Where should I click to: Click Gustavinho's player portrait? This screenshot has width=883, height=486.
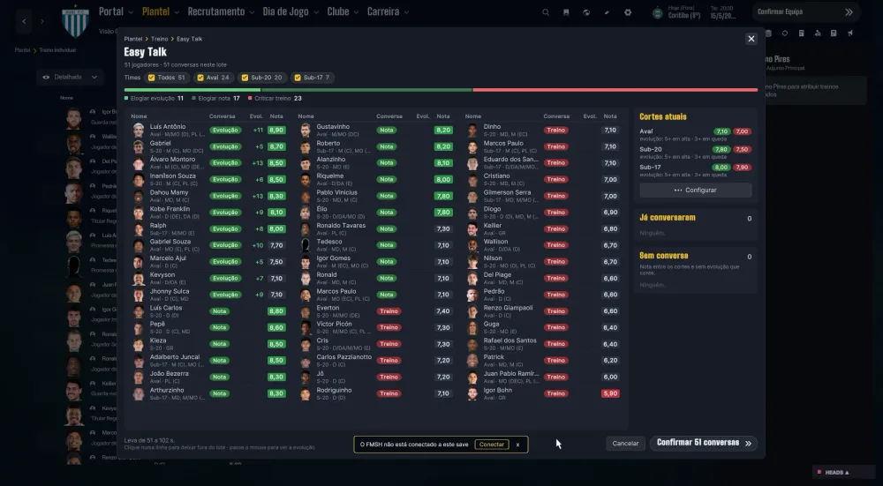306,130
